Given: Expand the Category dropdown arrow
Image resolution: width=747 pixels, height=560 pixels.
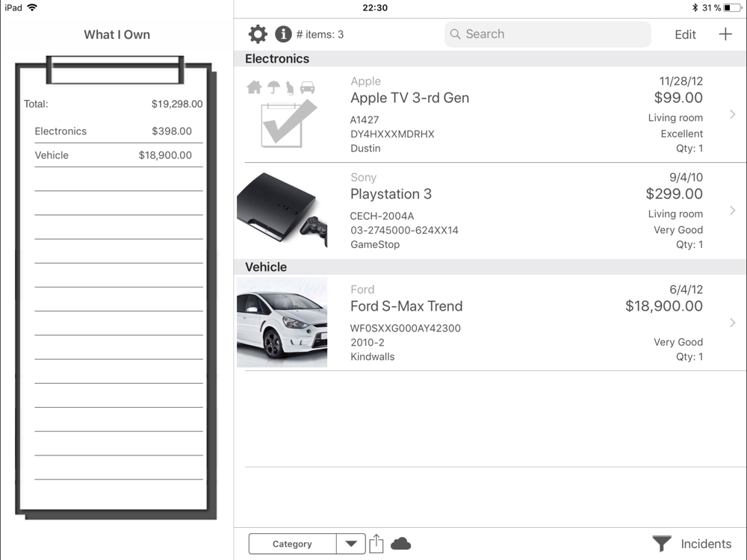Looking at the screenshot, I should pos(351,544).
